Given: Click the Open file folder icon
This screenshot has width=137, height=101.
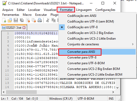Looking at the screenshot, I should [10, 20].
